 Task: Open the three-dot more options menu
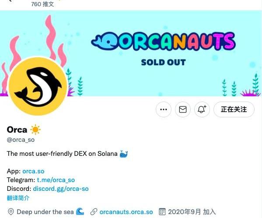coord(164,109)
